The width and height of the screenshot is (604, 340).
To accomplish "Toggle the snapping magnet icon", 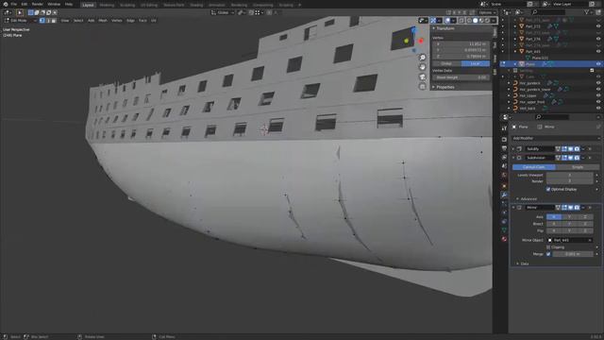I will (x=251, y=12).
